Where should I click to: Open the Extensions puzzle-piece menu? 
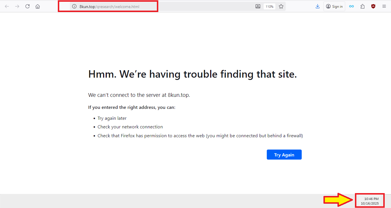coord(362,6)
